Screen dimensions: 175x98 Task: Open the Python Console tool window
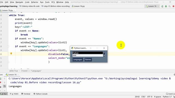(40, 94)
